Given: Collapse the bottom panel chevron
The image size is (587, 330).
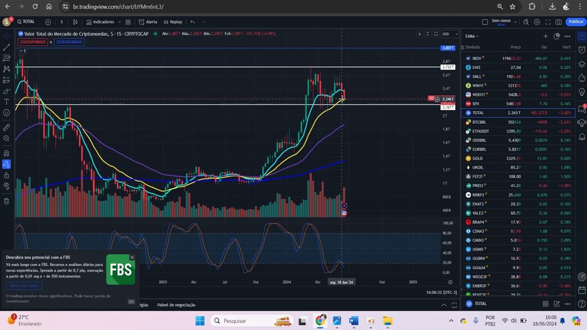Looking at the screenshot, I should (443, 305).
